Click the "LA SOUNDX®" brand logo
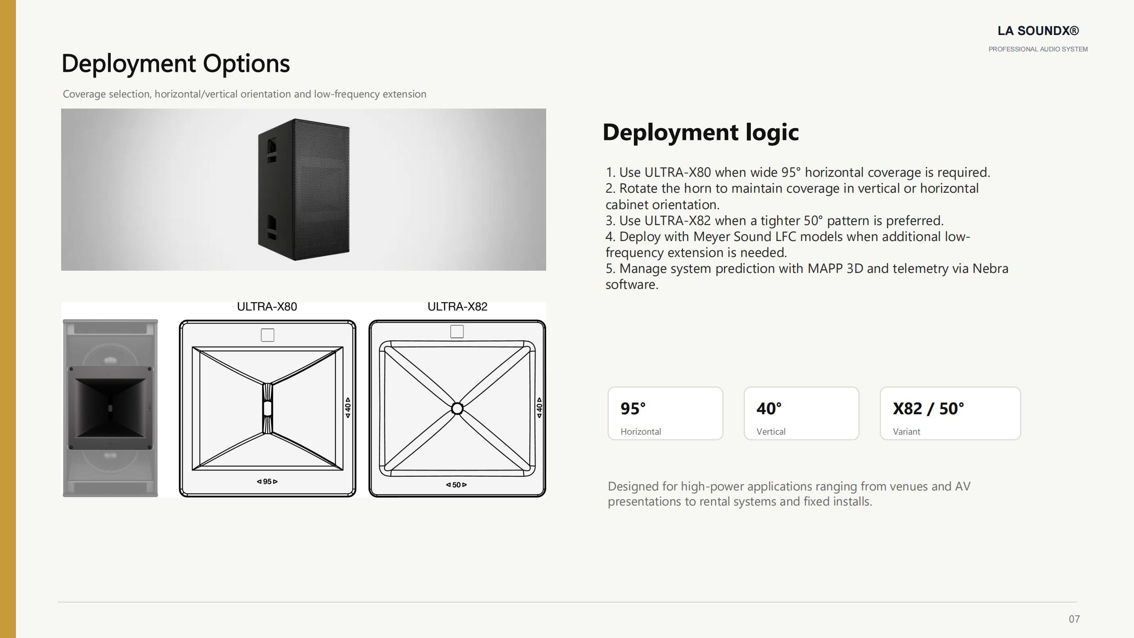The height and width of the screenshot is (638, 1134). click(x=1038, y=31)
